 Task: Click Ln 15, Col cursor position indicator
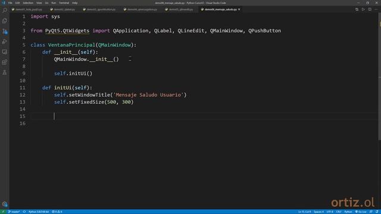pyautogui.click(x=304, y=212)
